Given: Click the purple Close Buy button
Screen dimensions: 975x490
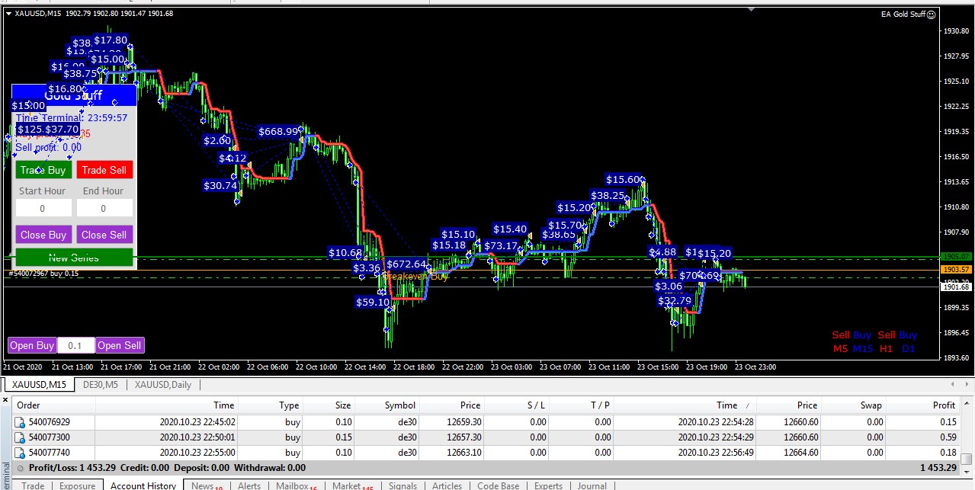Looking at the screenshot, I should tap(43, 235).
